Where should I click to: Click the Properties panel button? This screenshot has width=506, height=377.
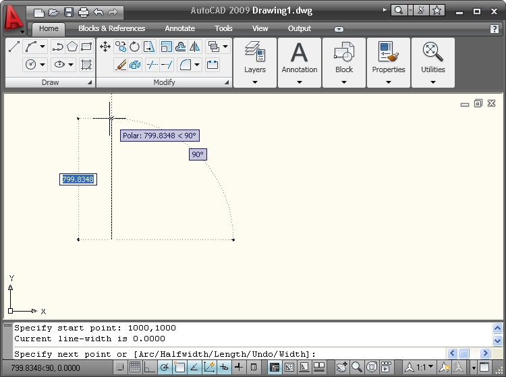pos(389,63)
